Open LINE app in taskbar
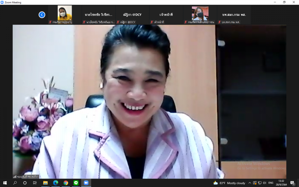The image size is (299, 187). (x=76, y=183)
